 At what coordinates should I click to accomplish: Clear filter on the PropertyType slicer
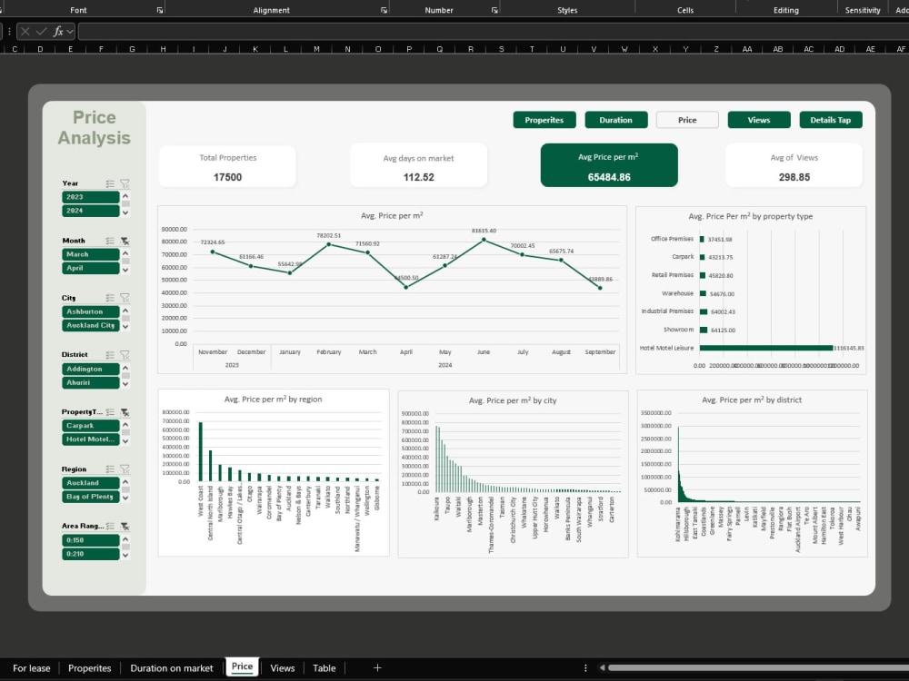pos(125,412)
